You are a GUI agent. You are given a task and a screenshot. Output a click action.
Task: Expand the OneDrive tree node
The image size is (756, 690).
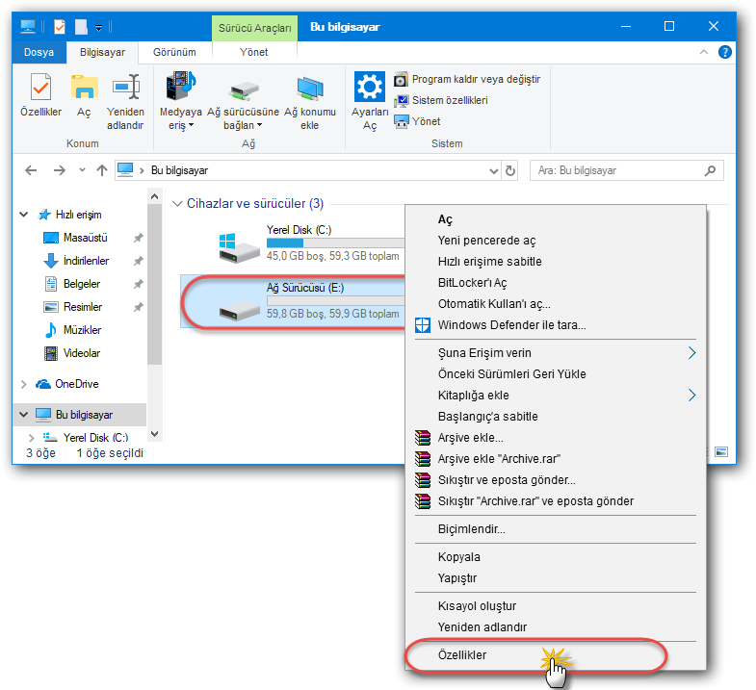click(x=24, y=384)
